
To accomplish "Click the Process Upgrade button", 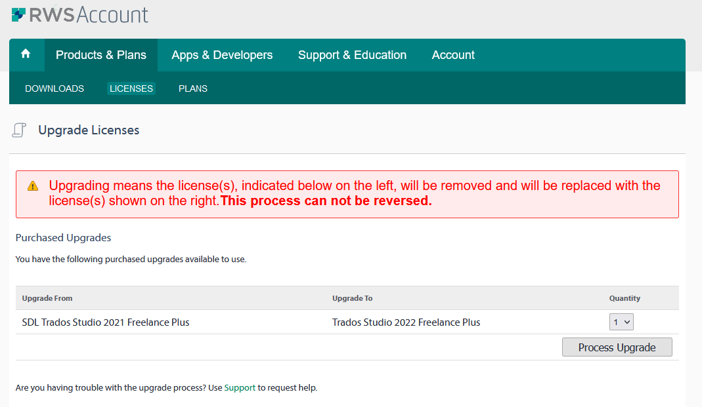I will (616, 347).
